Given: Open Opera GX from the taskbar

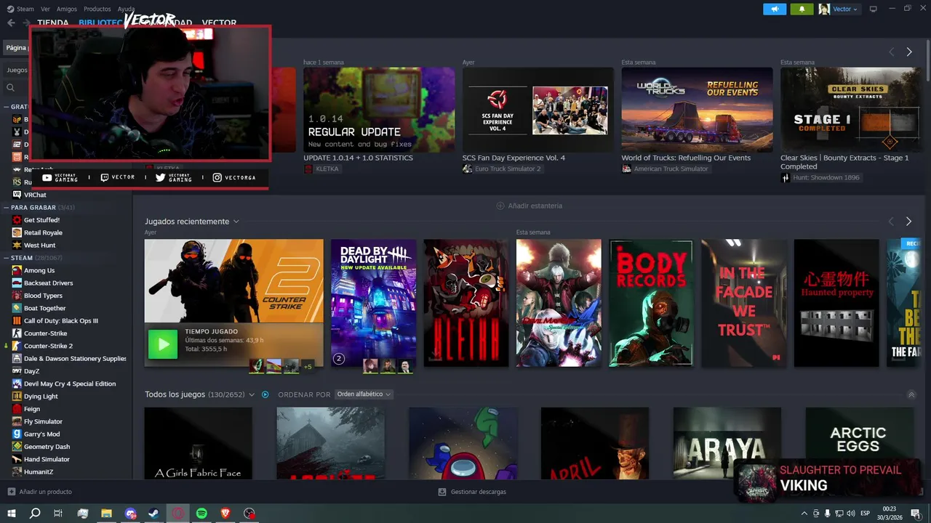Looking at the screenshot, I should coord(178,513).
